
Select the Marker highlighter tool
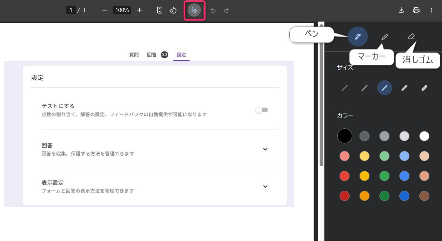pyautogui.click(x=384, y=37)
